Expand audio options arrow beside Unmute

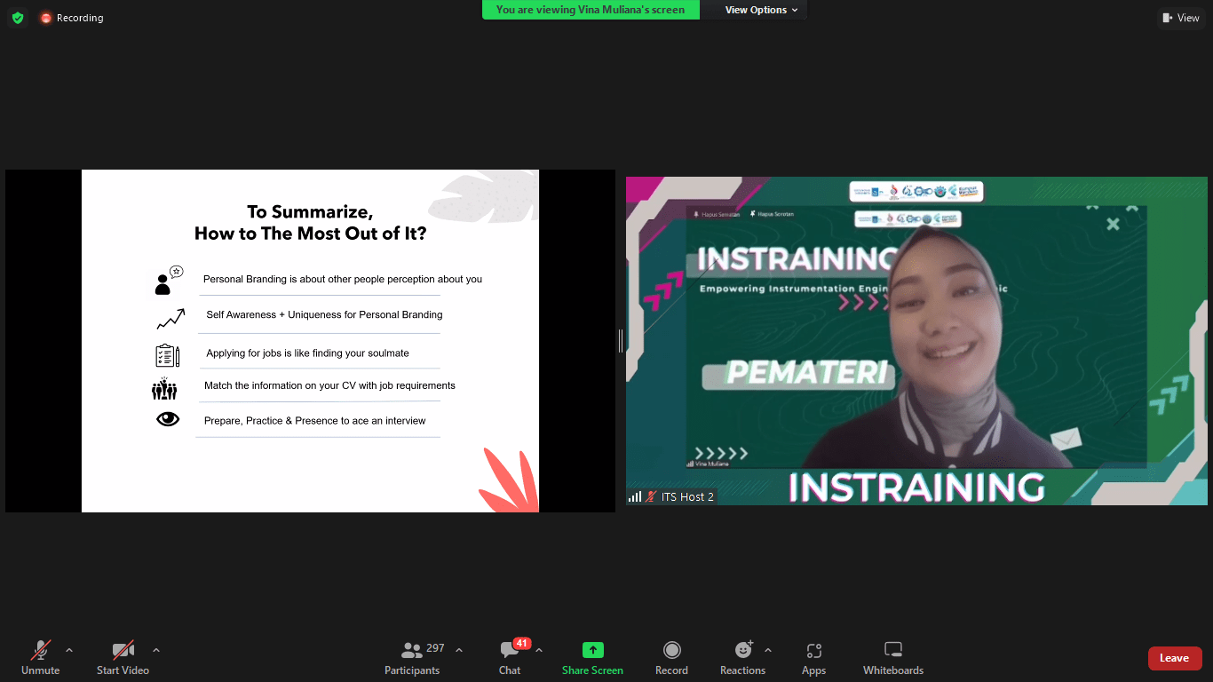pyautogui.click(x=69, y=650)
